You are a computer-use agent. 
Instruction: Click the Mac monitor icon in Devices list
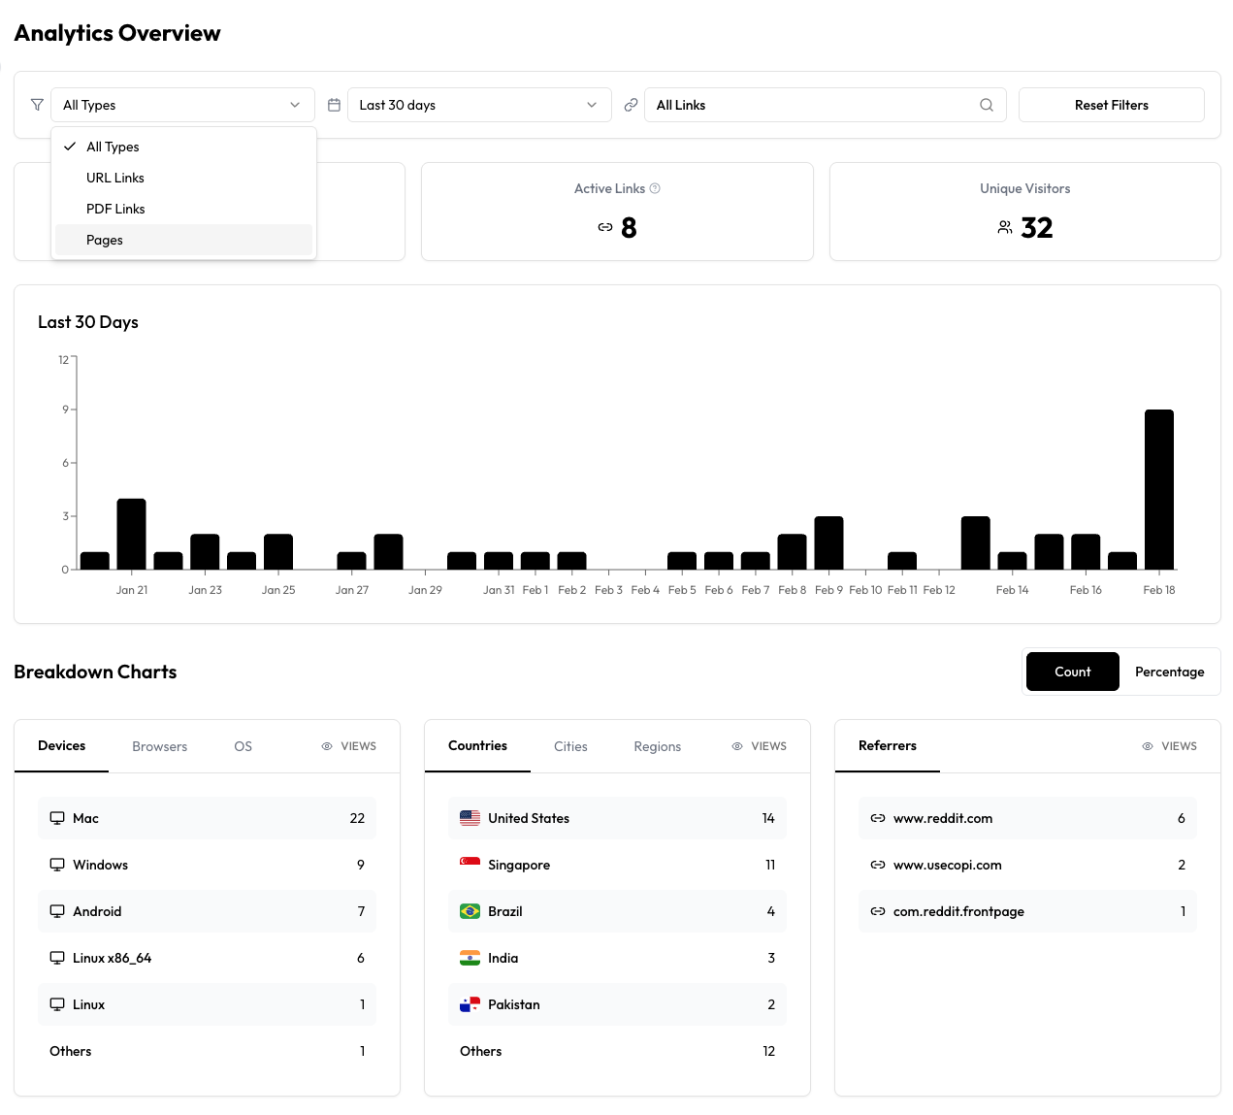[x=56, y=818]
